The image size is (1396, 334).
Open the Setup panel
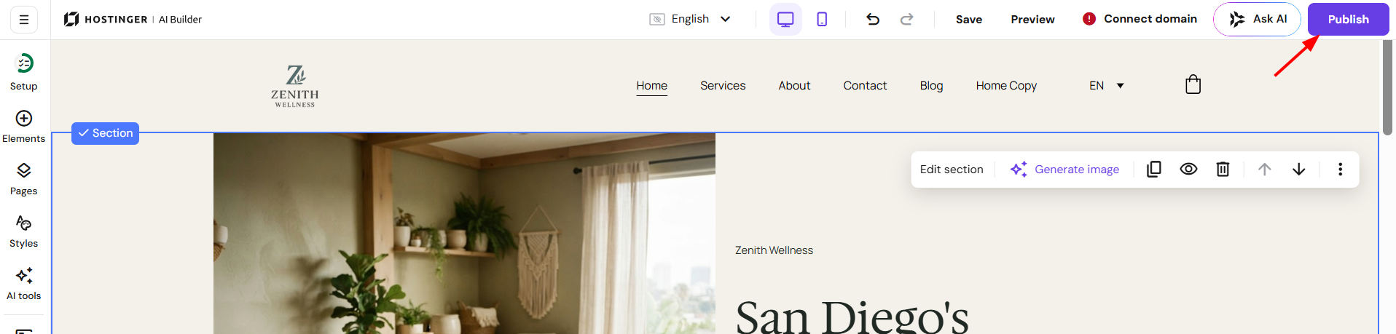tap(24, 72)
